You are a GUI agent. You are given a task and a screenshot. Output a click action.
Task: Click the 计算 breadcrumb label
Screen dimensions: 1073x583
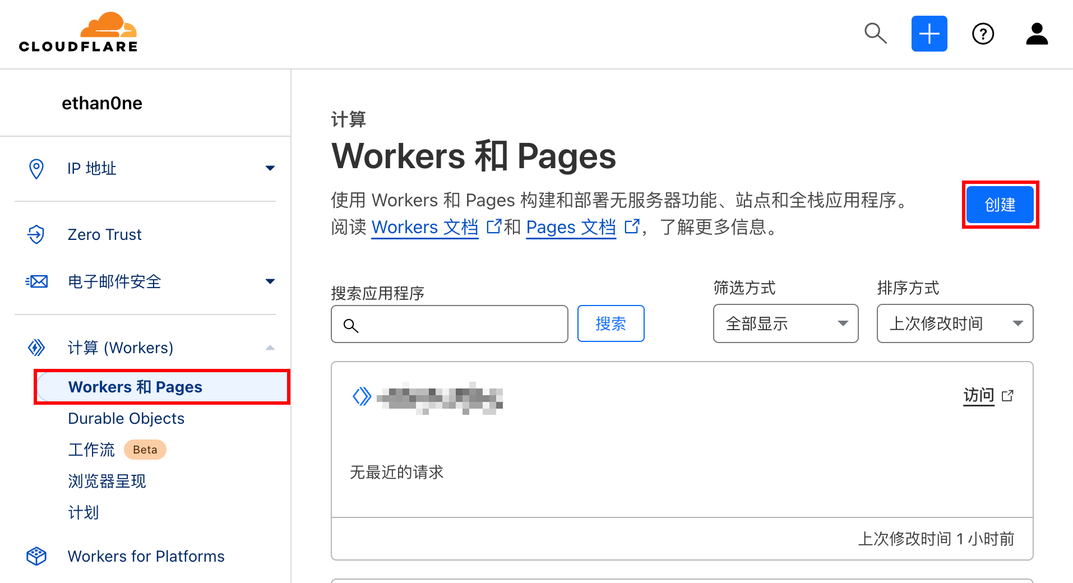click(348, 119)
